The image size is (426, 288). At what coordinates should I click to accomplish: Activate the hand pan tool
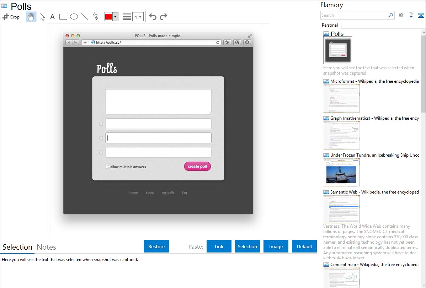pos(31,17)
